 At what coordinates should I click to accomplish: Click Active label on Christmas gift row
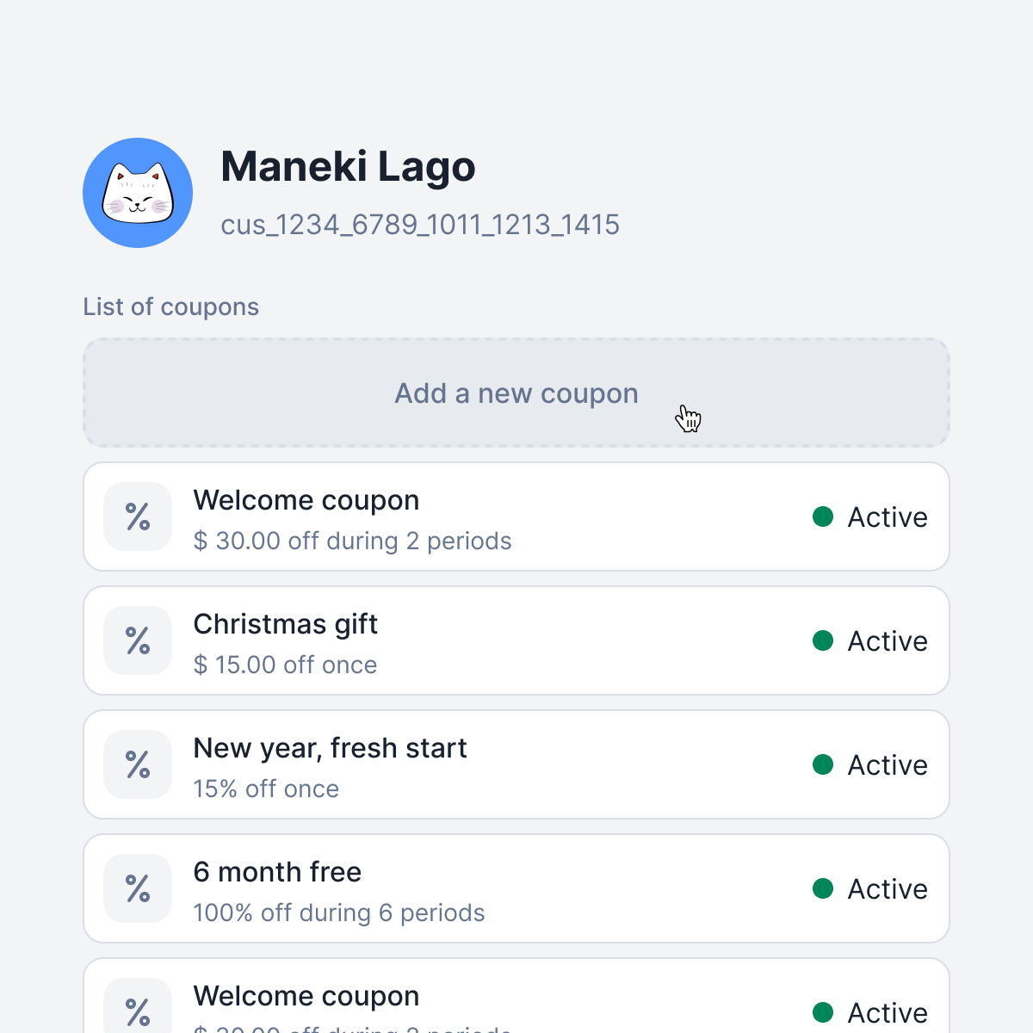(x=888, y=641)
